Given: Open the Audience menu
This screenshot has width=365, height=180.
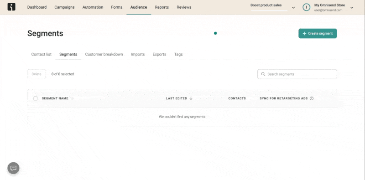Looking at the screenshot, I should click(x=139, y=7).
